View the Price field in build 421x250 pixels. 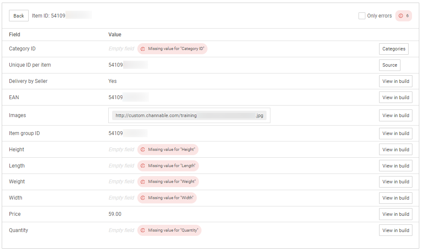[395, 214]
